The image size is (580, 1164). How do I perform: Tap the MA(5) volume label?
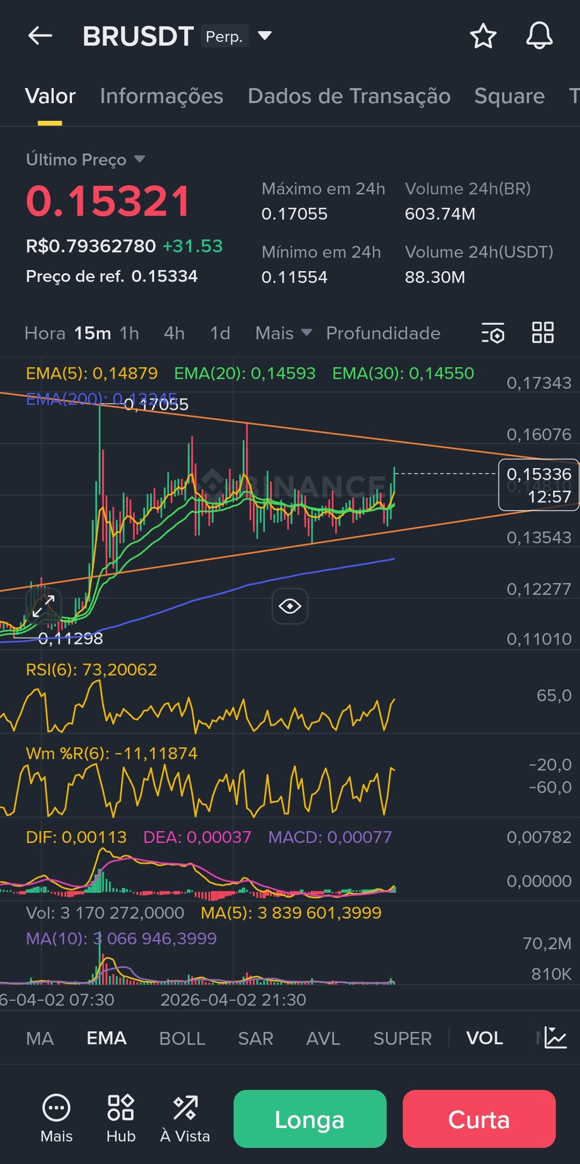(291, 913)
